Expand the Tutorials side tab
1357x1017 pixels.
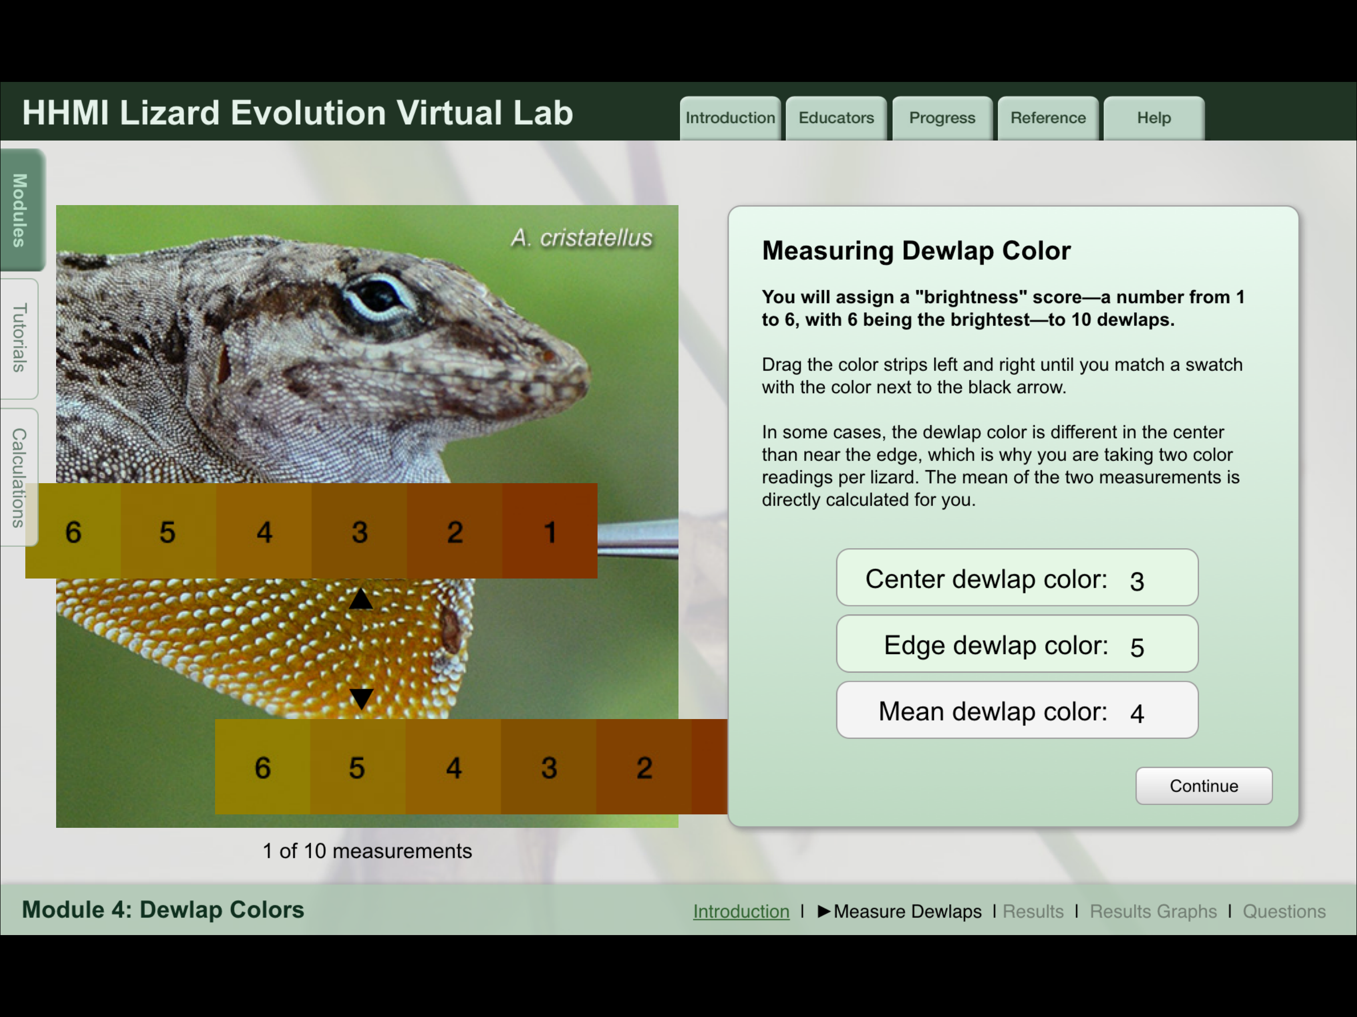tap(20, 338)
